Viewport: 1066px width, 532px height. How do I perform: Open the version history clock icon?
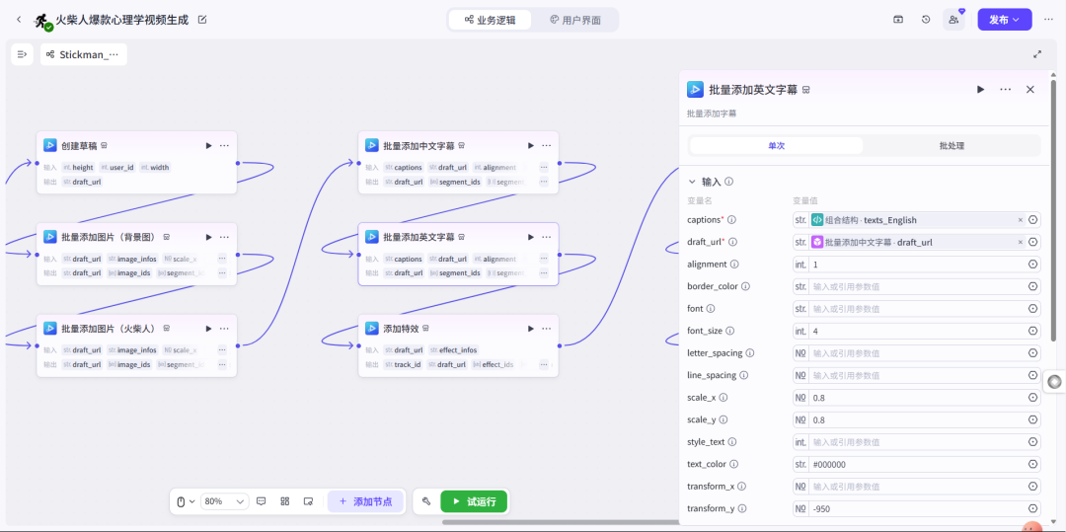point(926,20)
